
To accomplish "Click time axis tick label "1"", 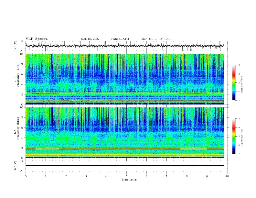I will (x=46, y=176).
